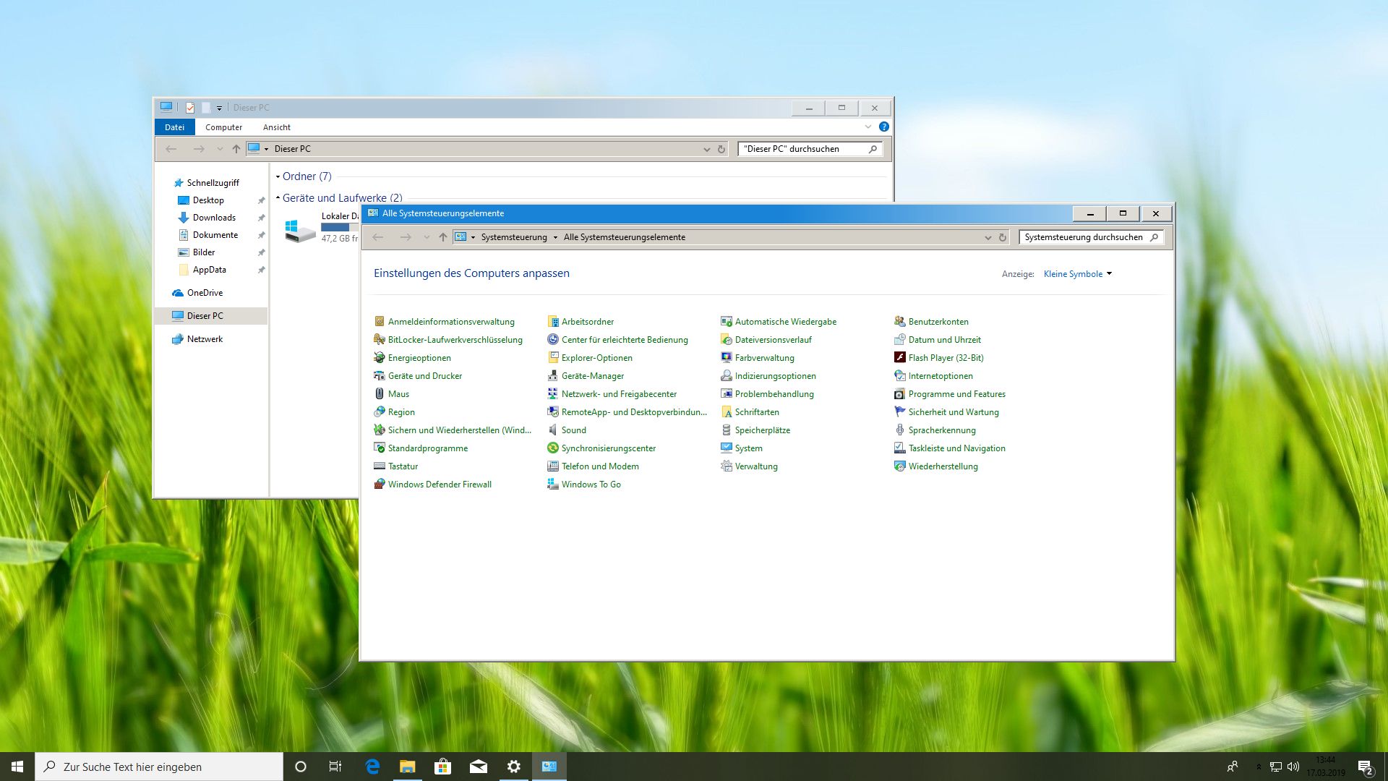Open the Windows To Go icon
This screenshot has width=1388, height=781.
click(552, 485)
